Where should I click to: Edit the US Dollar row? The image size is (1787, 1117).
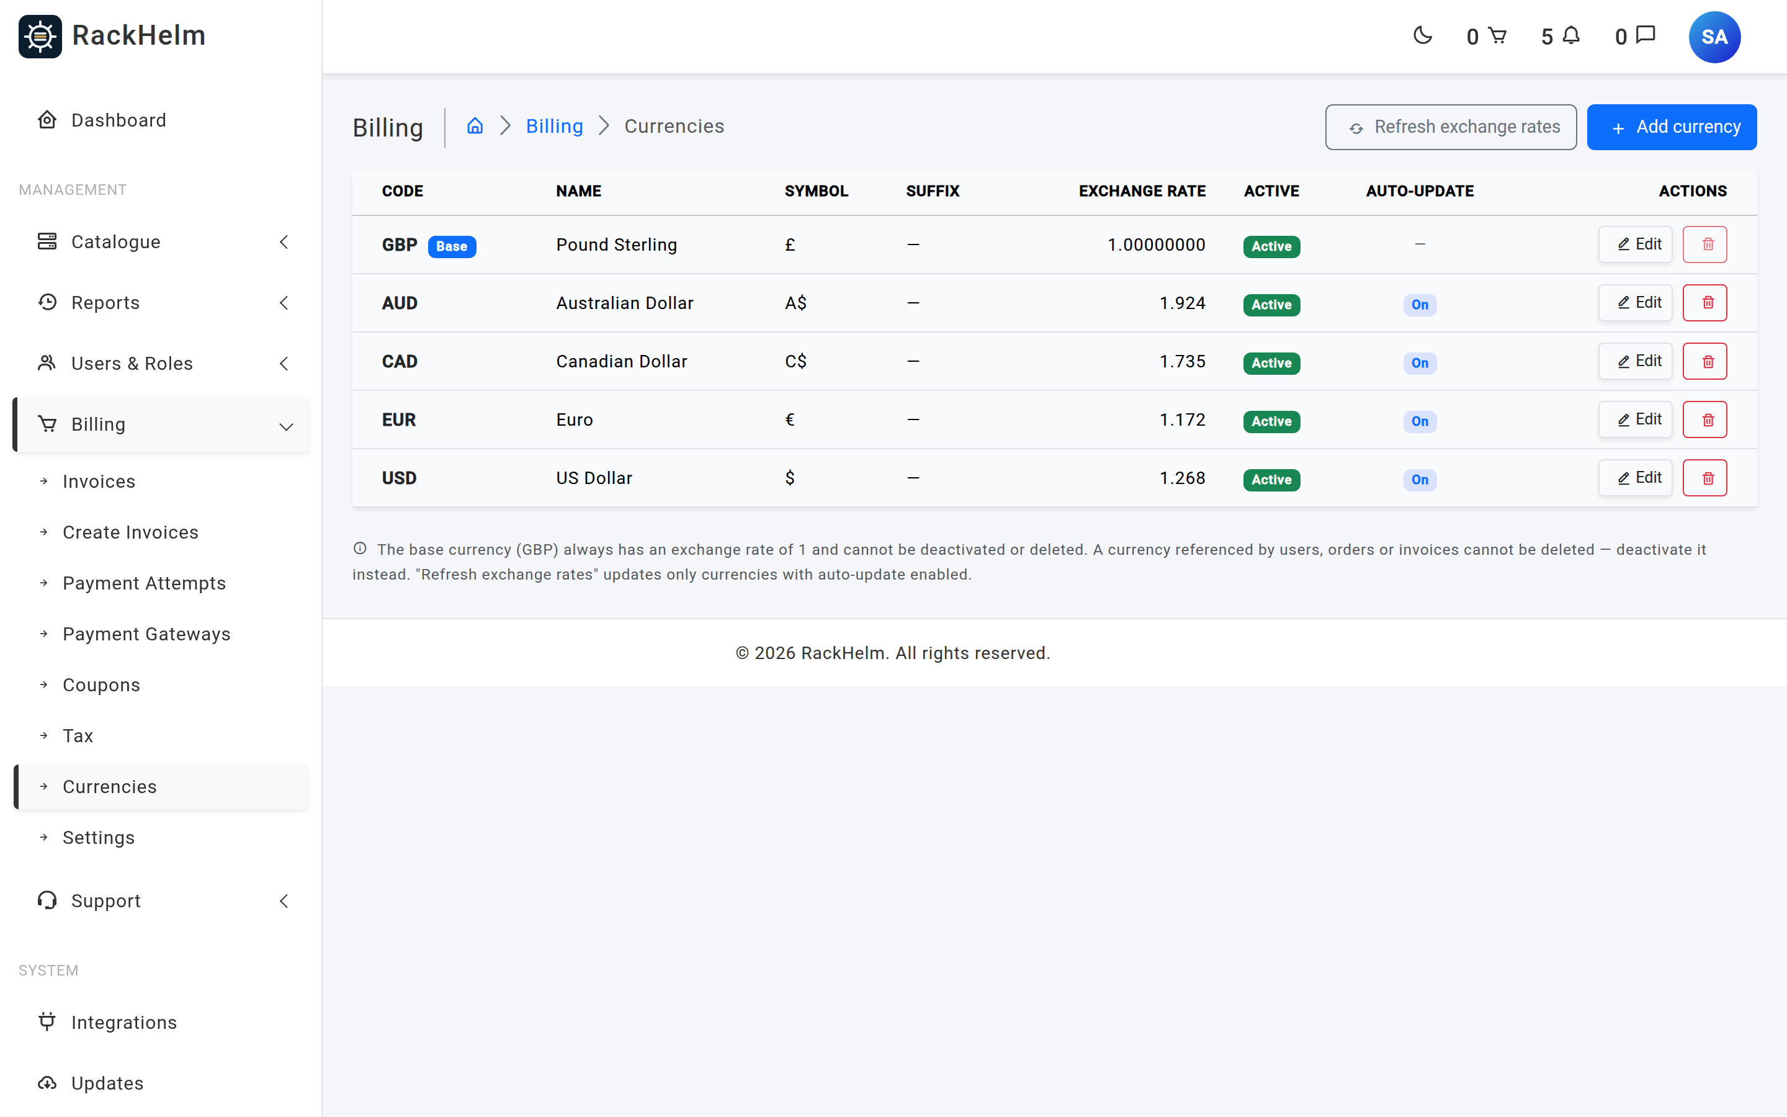click(x=1636, y=478)
